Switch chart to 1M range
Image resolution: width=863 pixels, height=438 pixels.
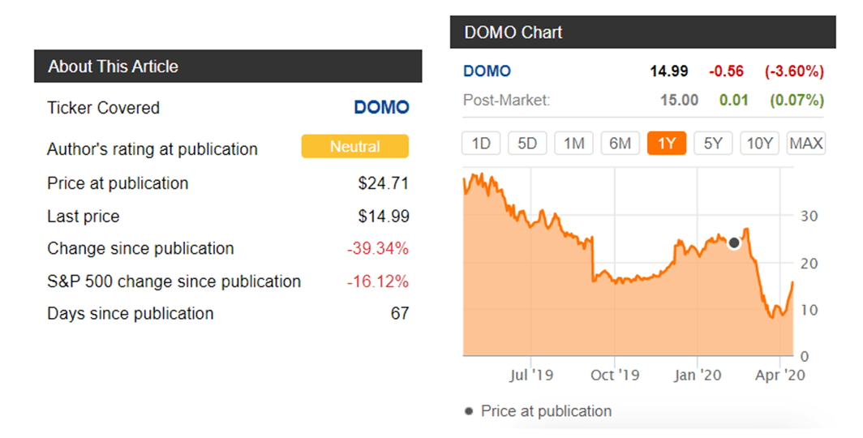click(x=573, y=144)
